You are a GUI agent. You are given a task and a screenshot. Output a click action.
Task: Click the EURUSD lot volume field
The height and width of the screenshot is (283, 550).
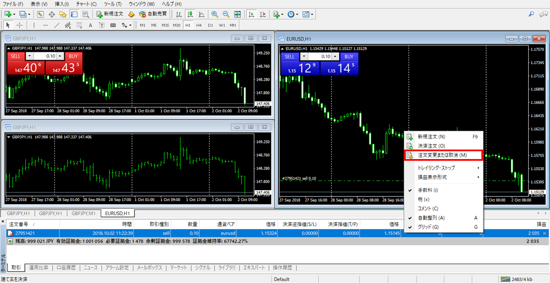click(x=319, y=57)
